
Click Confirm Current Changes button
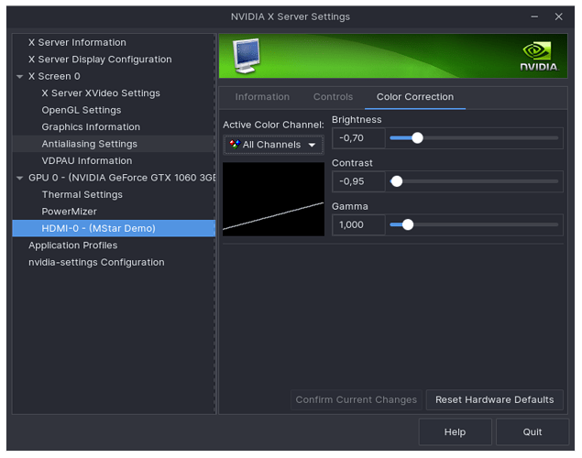(x=357, y=399)
